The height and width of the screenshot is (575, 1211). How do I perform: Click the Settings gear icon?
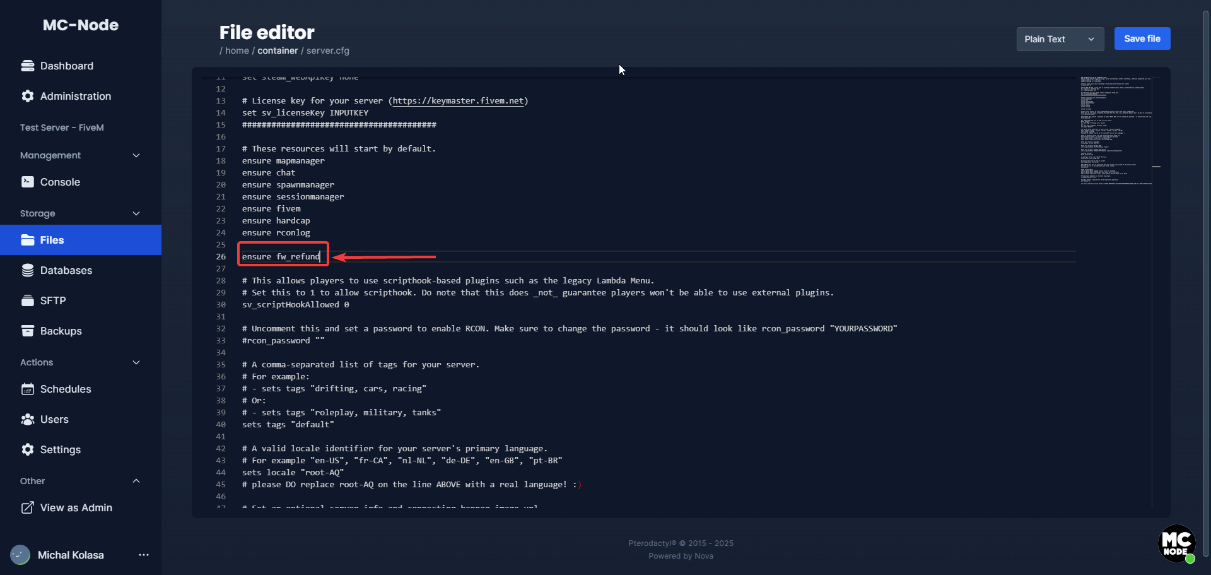[x=28, y=449]
